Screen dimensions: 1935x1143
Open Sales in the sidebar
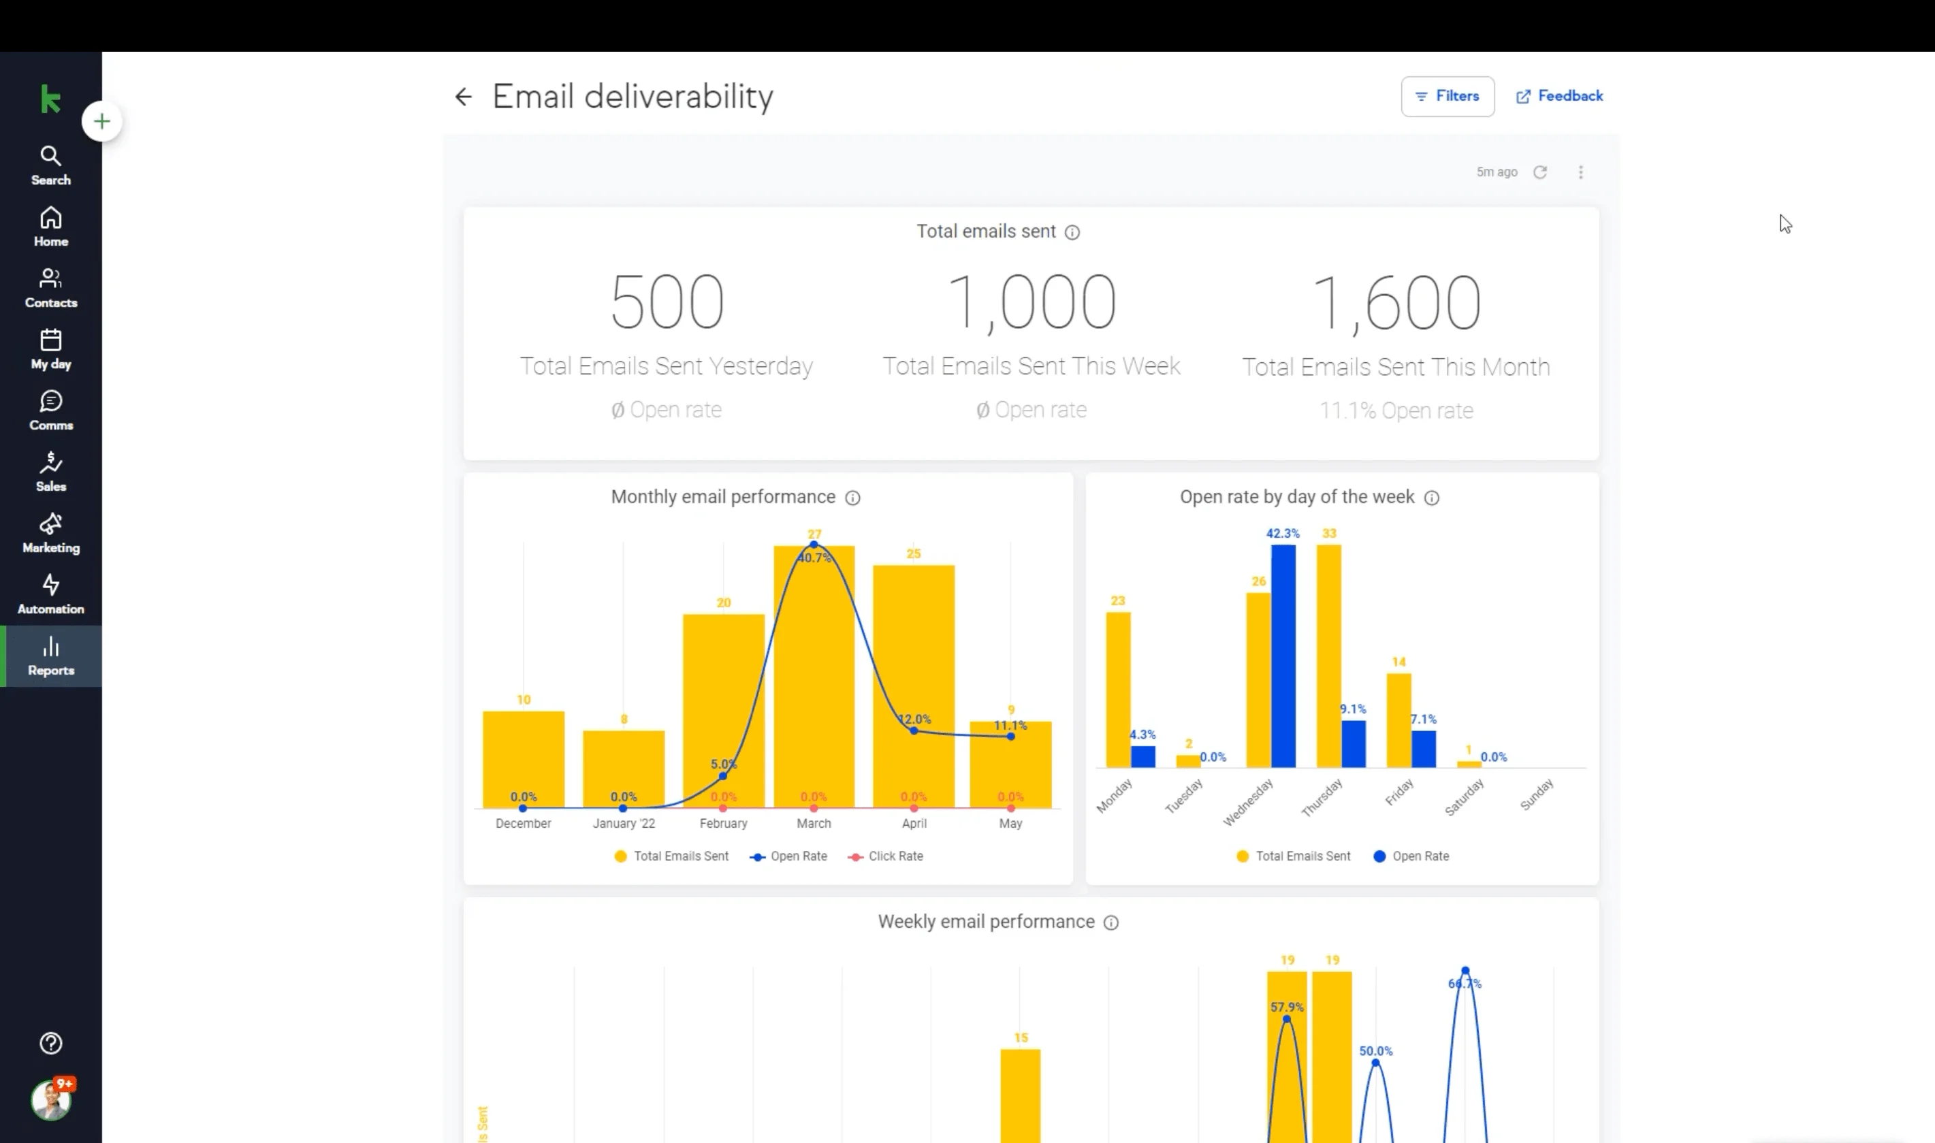click(x=51, y=471)
